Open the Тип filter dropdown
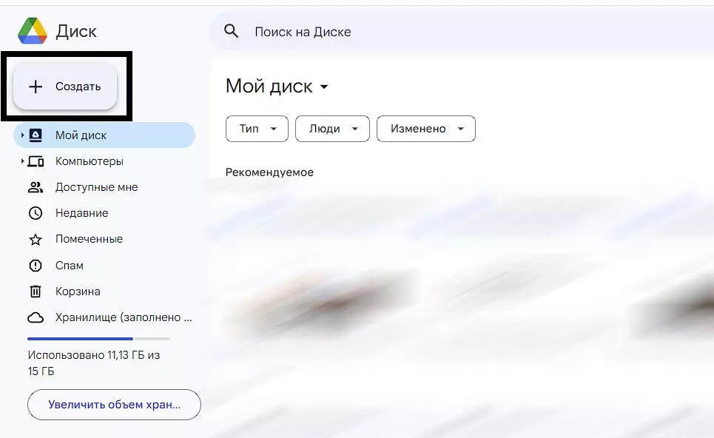714x438 pixels. 256,129
